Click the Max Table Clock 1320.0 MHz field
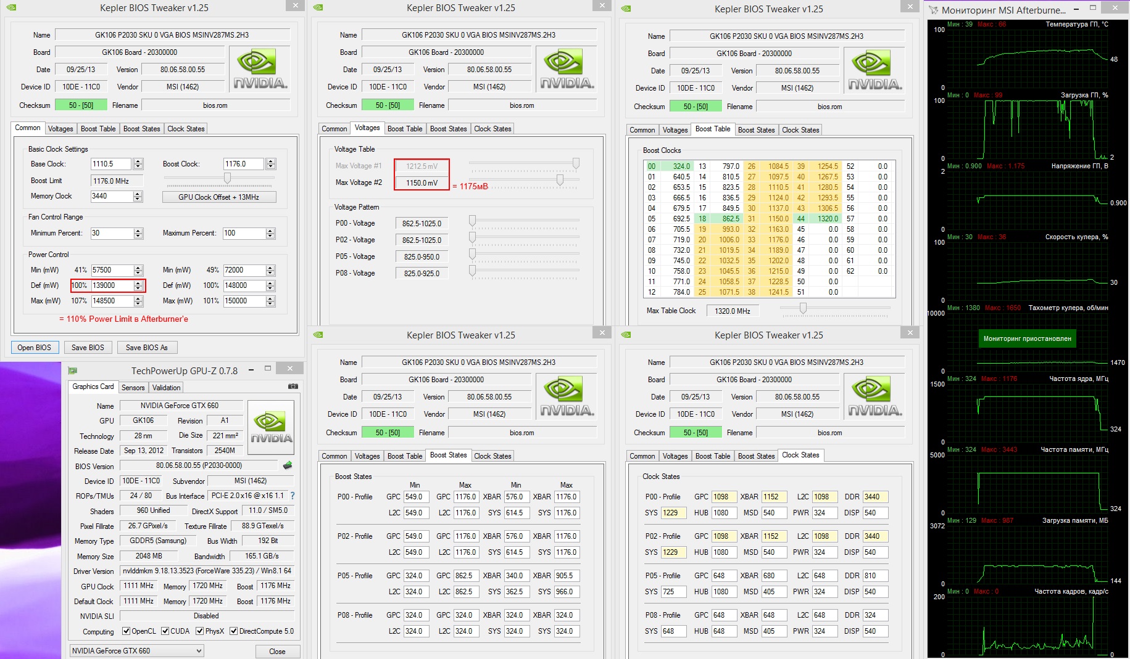The width and height of the screenshot is (1130, 659). (x=732, y=311)
